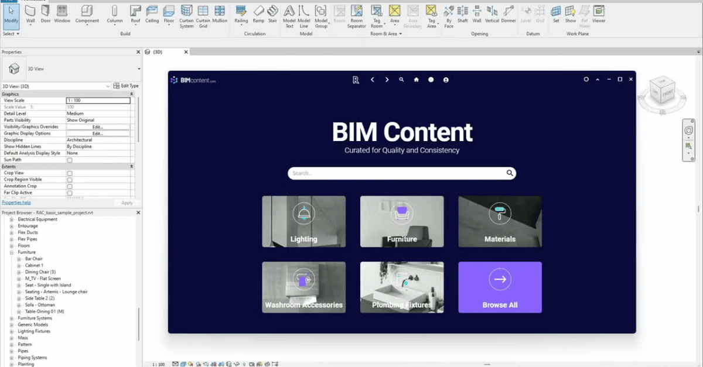Edit Visibility/Graphics Overrides

(x=98, y=126)
